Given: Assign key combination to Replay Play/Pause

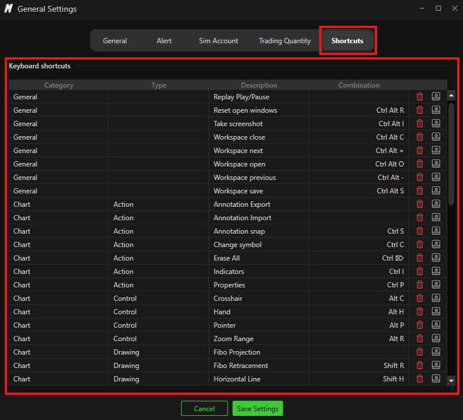Looking at the screenshot, I should coord(436,96).
